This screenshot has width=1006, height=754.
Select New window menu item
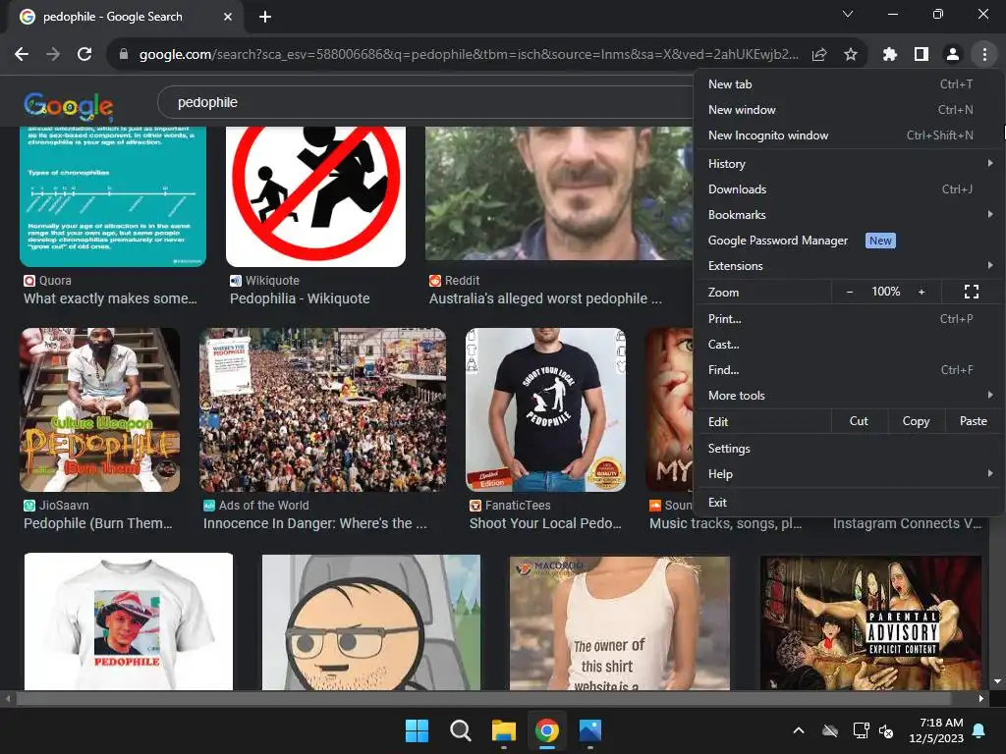pyautogui.click(x=849, y=110)
